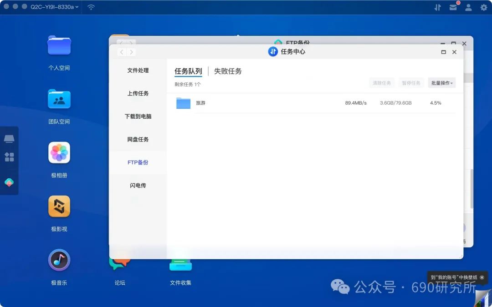This screenshot has height=307, width=492.
Task: Select 网盘任务 in the sidebar
Action: pyautogui.click(x=138, y=140)
